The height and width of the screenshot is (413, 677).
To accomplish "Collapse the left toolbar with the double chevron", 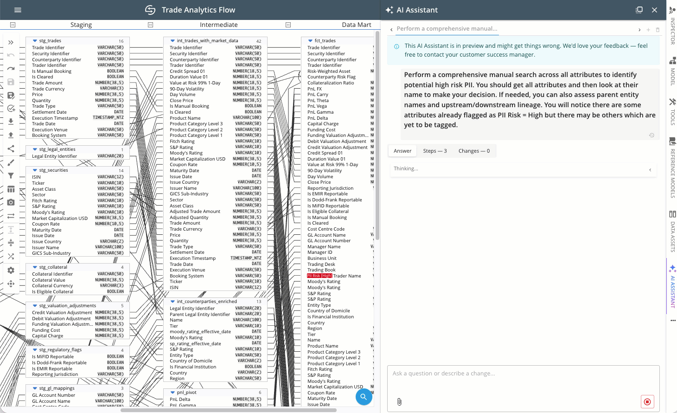I will pos(11,42).
